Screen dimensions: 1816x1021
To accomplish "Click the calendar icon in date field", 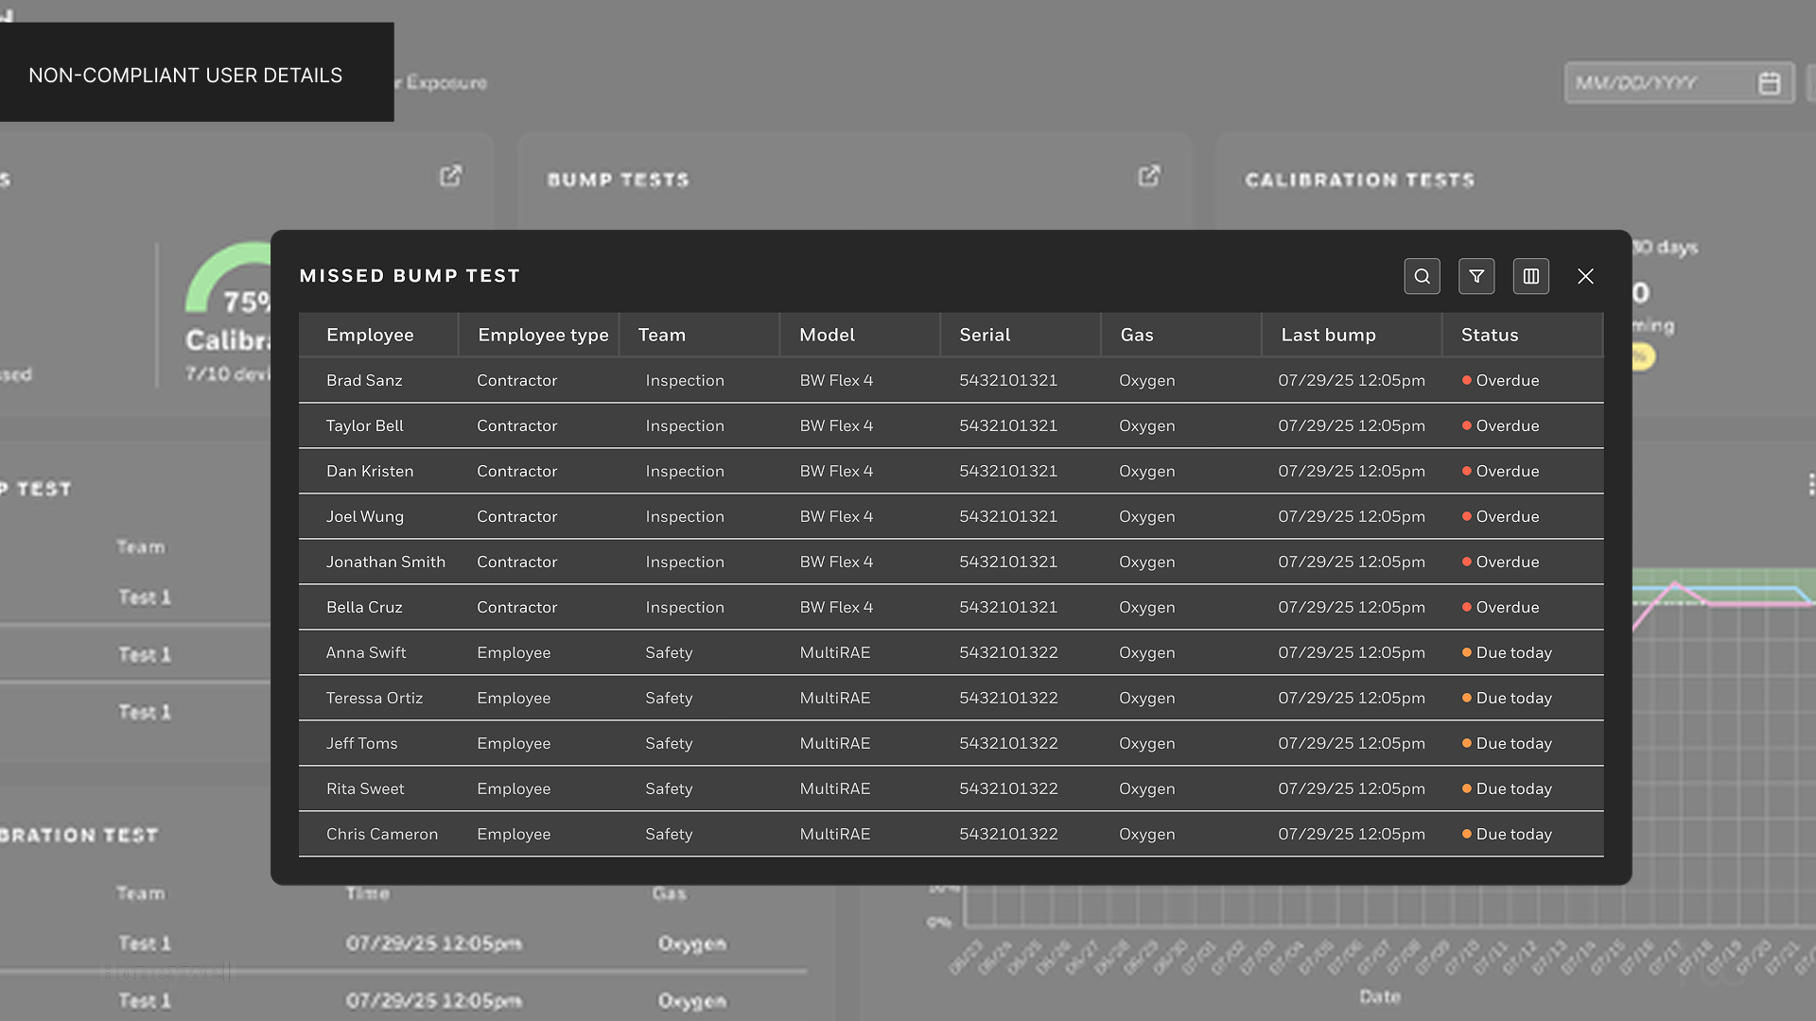I will tap(1769, 83).
